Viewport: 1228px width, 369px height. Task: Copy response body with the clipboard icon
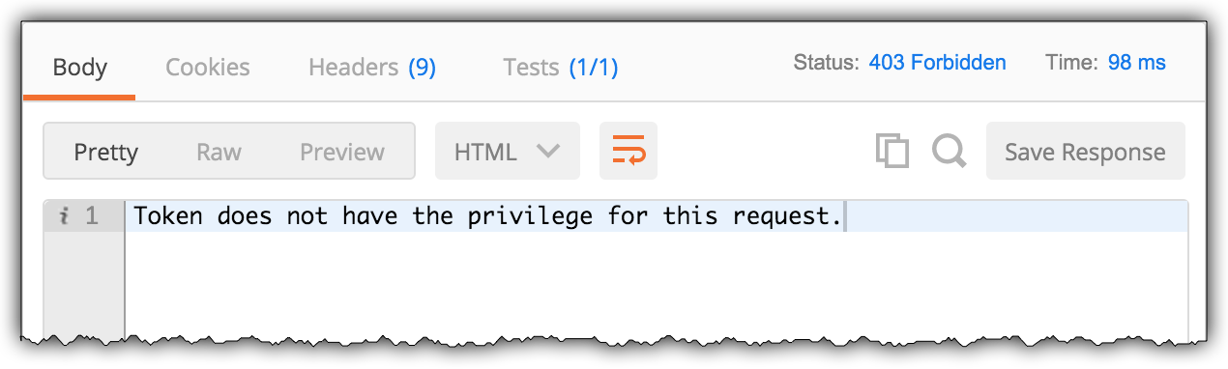(x=892, y=151)
